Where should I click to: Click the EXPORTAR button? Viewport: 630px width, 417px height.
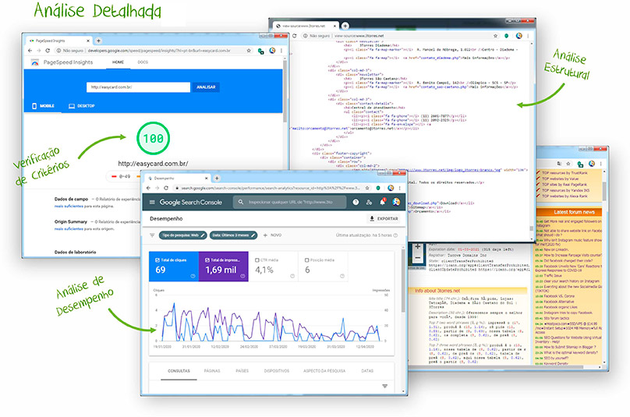point(384,218)
